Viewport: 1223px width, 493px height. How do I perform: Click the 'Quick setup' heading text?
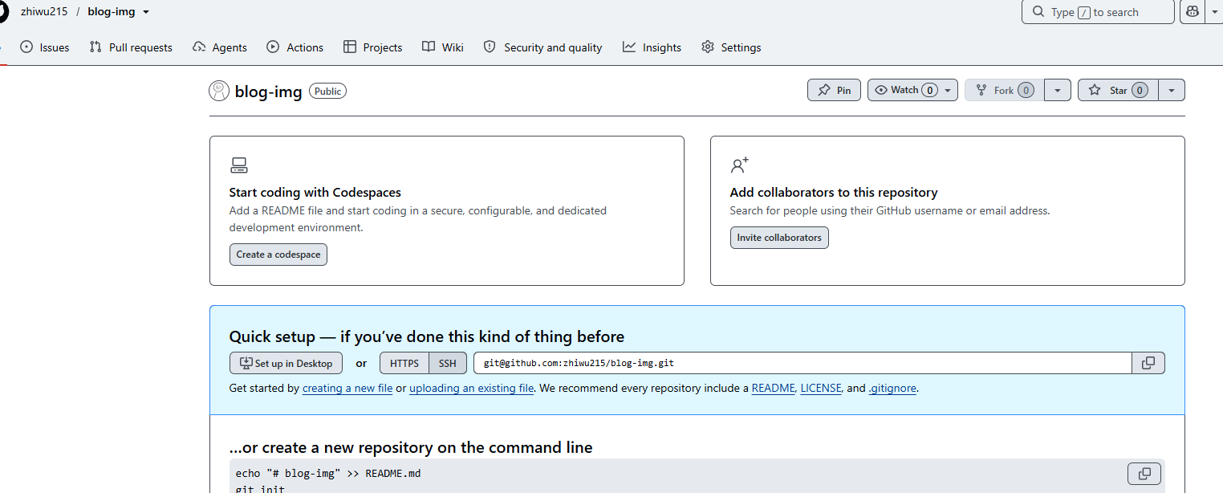coord(426,336)
